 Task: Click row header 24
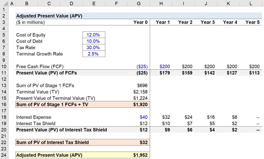4,155
